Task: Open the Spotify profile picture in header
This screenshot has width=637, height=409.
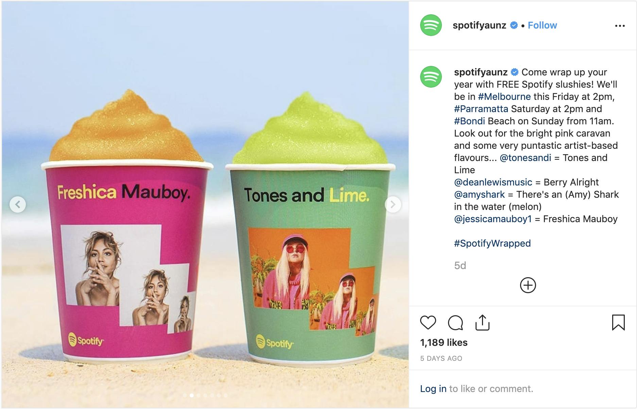Action: [x=431, y=25]
